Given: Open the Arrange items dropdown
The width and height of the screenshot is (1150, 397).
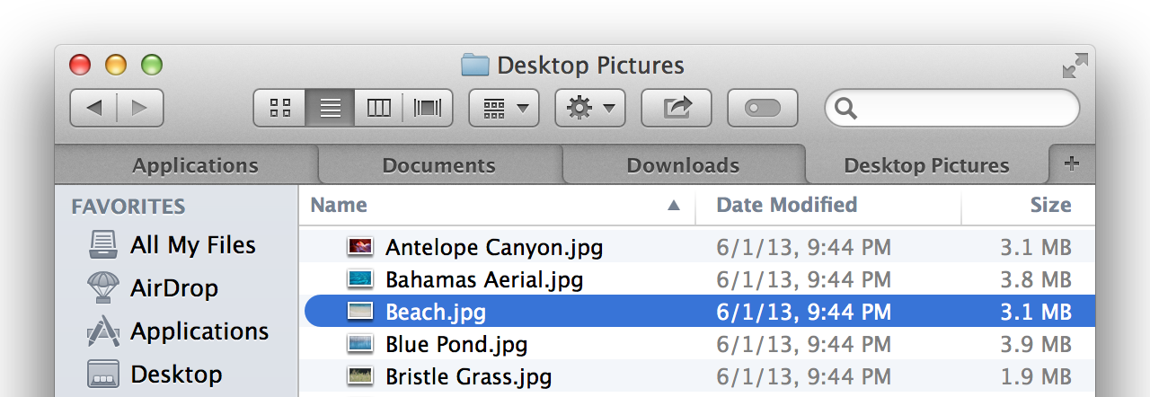Looking at the screenshot, I should (504, 109).
